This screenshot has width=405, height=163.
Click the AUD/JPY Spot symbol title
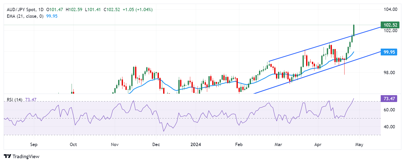tap(21, 10)
